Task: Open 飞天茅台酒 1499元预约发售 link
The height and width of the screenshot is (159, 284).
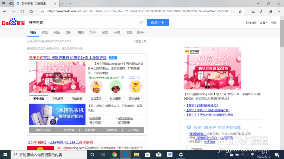Action: click(x=209, y=115)
